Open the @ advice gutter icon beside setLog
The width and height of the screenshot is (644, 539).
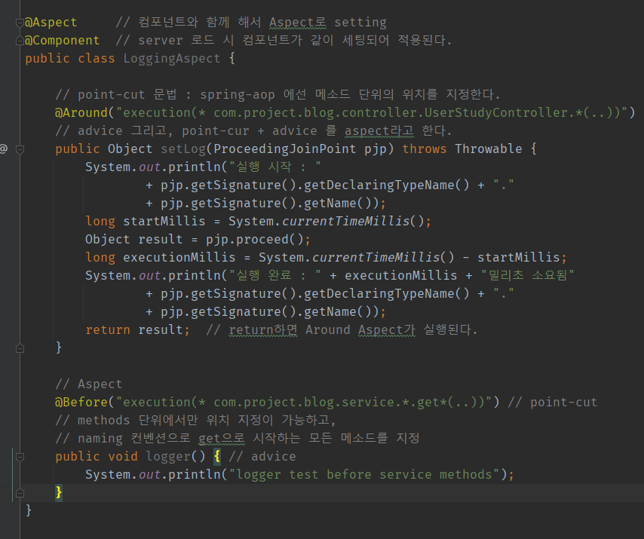pos(4,149)
